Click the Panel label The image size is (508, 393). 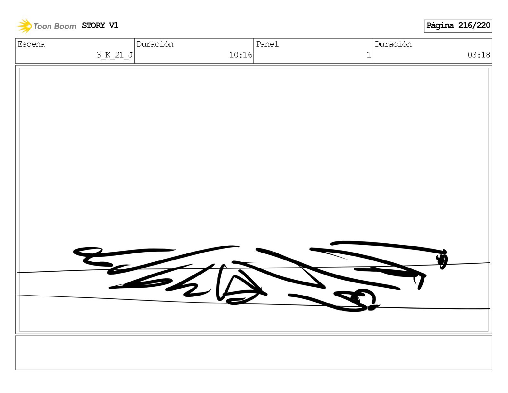pos(267,44)
